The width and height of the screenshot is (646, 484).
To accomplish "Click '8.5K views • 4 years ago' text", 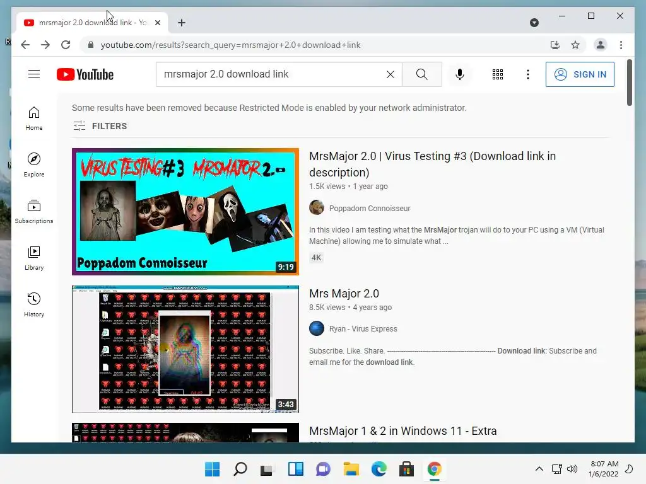I will tap(350, 308).
